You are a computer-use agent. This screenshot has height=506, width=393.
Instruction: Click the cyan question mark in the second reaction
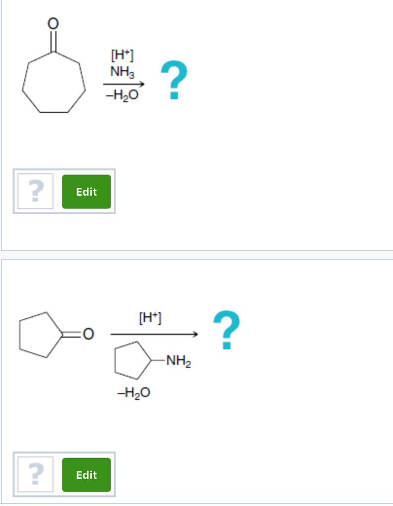(226, 331)
